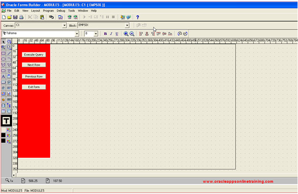Viewport: 298px width, 194px height.
Task: Click the Help question mark icon
Action: pos(138,17)
